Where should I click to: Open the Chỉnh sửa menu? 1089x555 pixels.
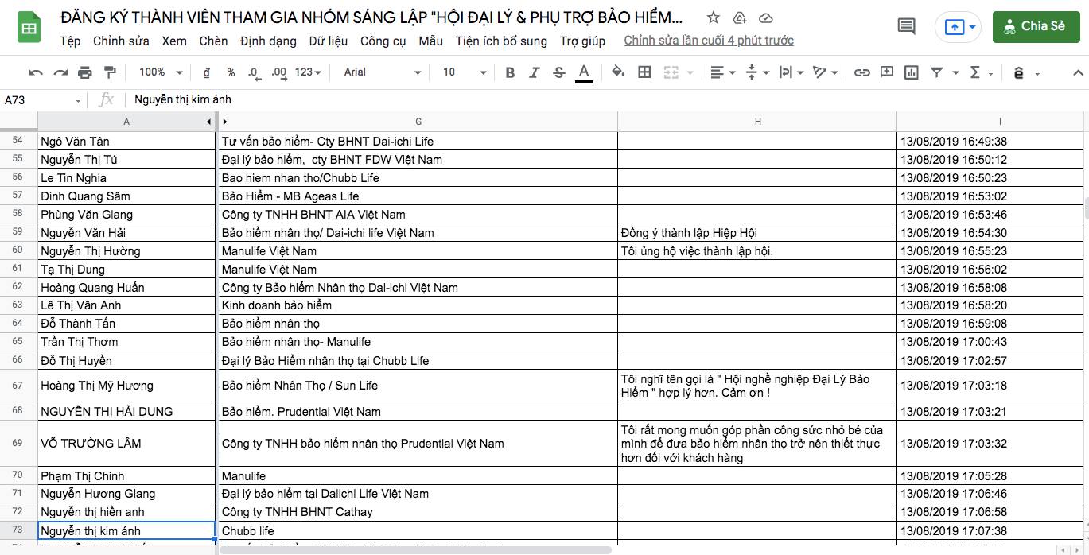pos(122,41)
